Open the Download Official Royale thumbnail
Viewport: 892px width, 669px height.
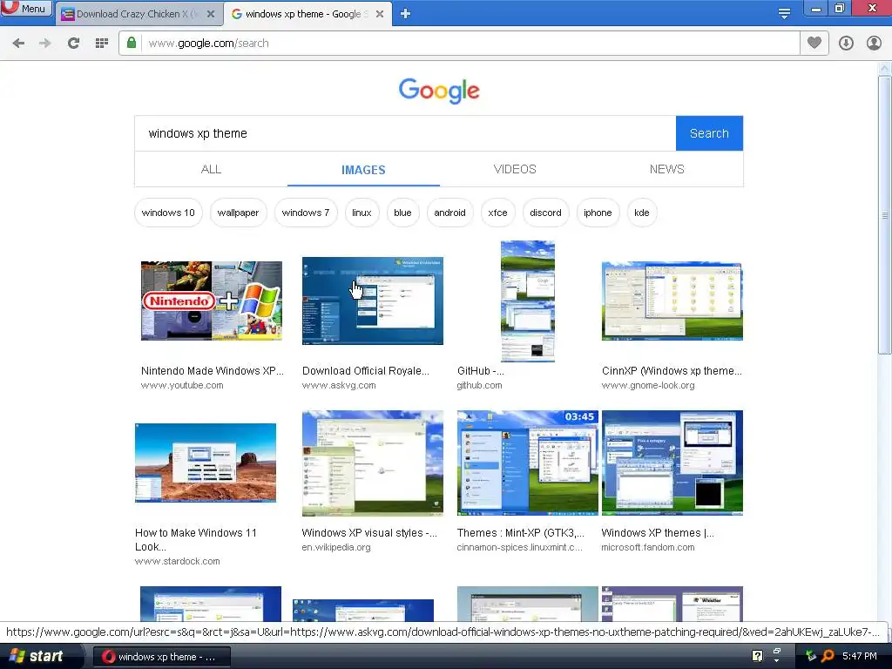[x=373, y=301]
